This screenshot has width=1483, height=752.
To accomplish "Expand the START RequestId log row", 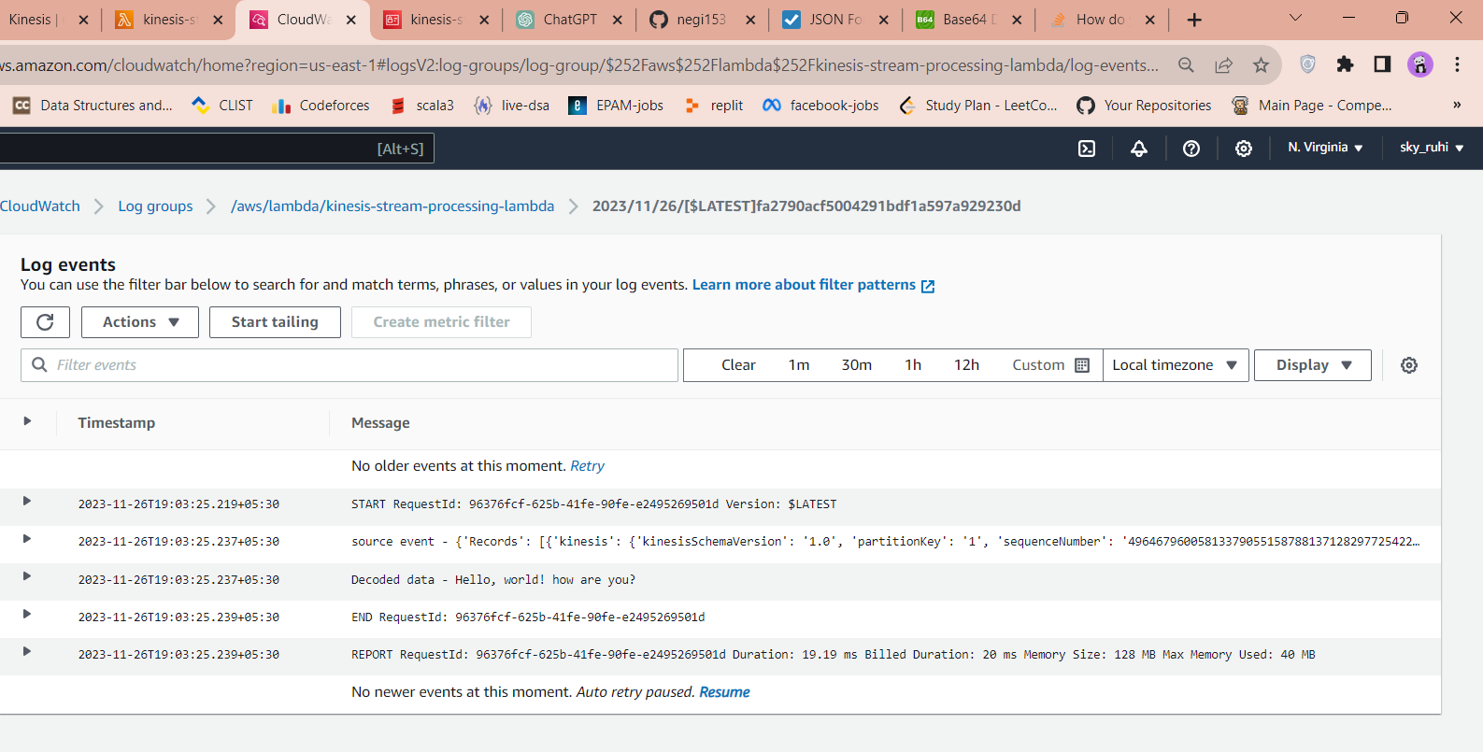I will point(27,502).
